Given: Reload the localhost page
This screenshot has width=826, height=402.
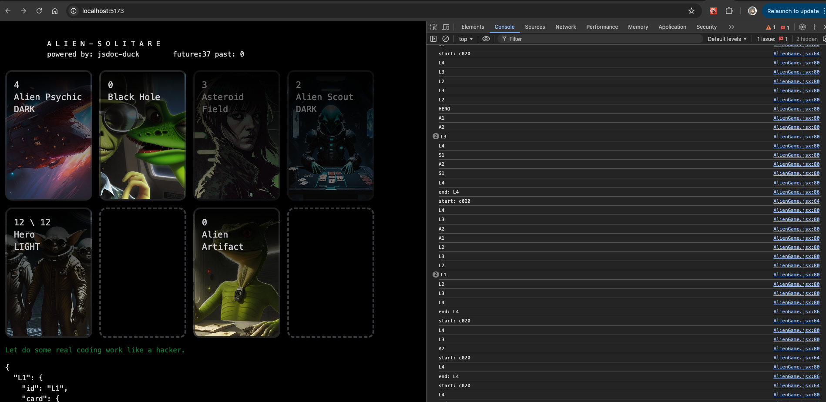Looking at the screenshot, I should coord(39,11).
